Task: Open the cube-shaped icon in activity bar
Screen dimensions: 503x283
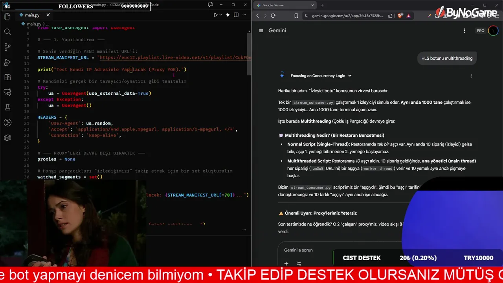Action: pos(7,138)
